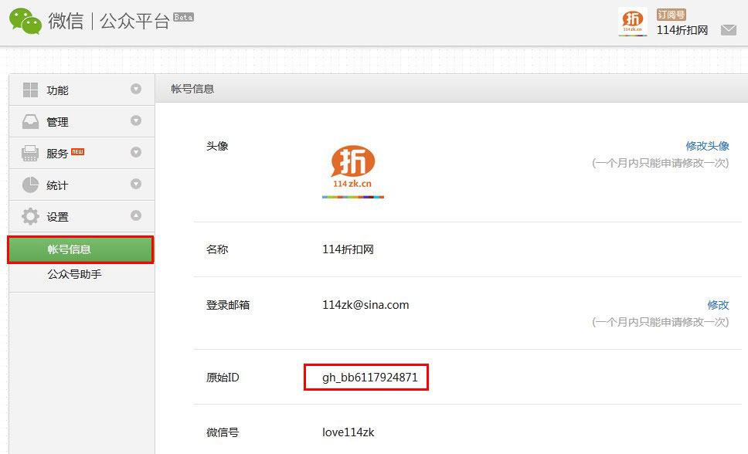The width and height of the screenshot is (748, 454).
Task: Click the 设置 gear icon
Action: 31,216
